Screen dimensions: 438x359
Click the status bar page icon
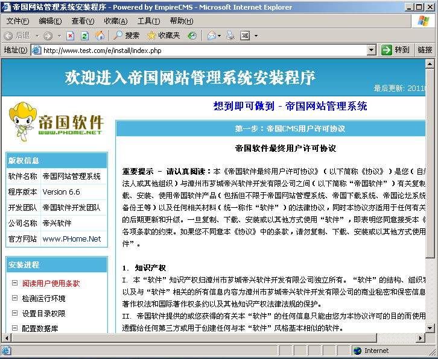click(6, 351)
